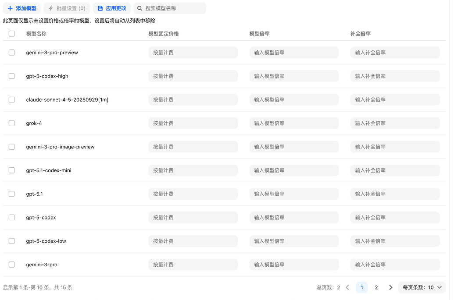Click the model name gemini-3-pro-preview
The image size is (454, 300).
click(52, 53)
